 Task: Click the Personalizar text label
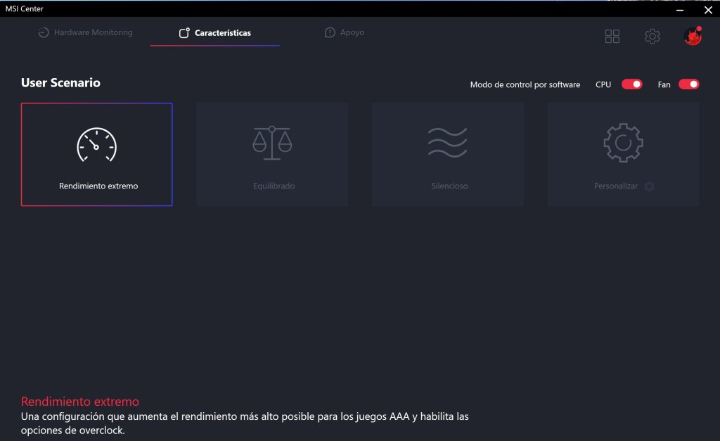point(616,186)
